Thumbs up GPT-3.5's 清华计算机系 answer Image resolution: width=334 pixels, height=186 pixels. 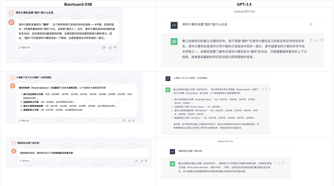tap(316, 41)
